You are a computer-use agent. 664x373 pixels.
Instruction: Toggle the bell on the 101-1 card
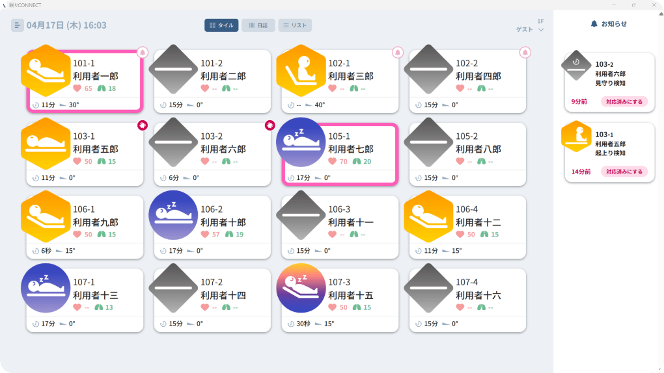point(143,53)
